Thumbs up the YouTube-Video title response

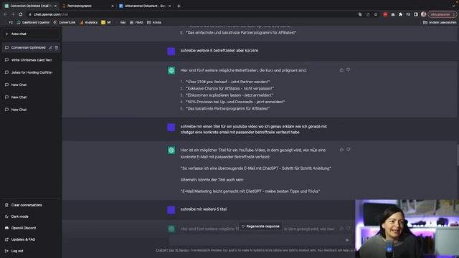[x=341, y=150]
